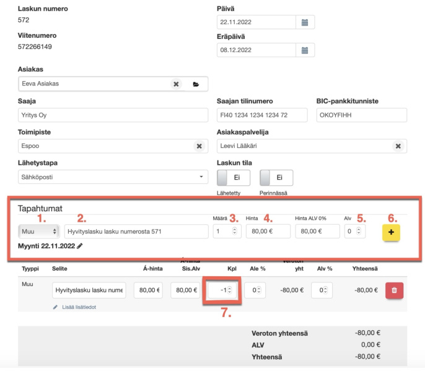
Task: Clear the Eeva Asiakas customer selection
Action: [176, 84]
